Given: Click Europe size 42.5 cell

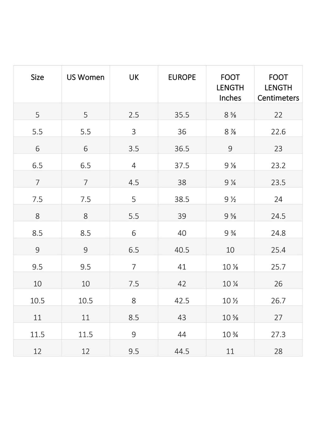Looking at the screenshot, I should tap(182, 300).
